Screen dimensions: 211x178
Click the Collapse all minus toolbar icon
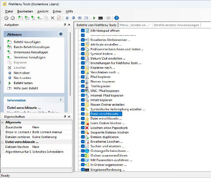pyautogui.click(x=86, y=18)
